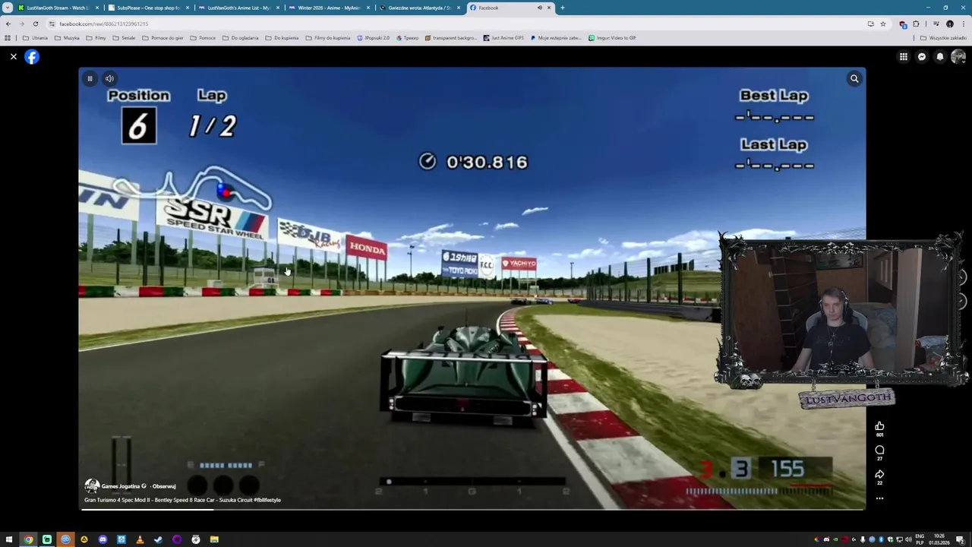Open the search magnifier on the reel

tap(854, 78)
